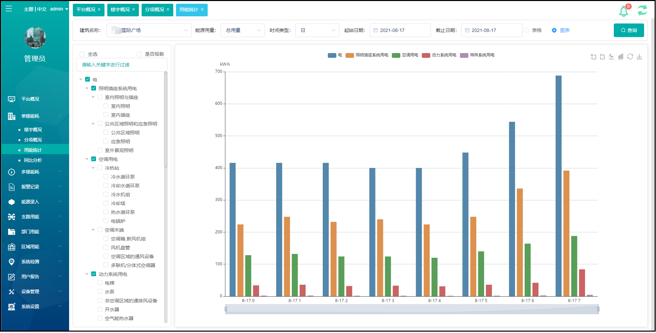This screenshot has height=333, width=656.
Task: Click the 区域用能 grid icon
Action: 12,247
